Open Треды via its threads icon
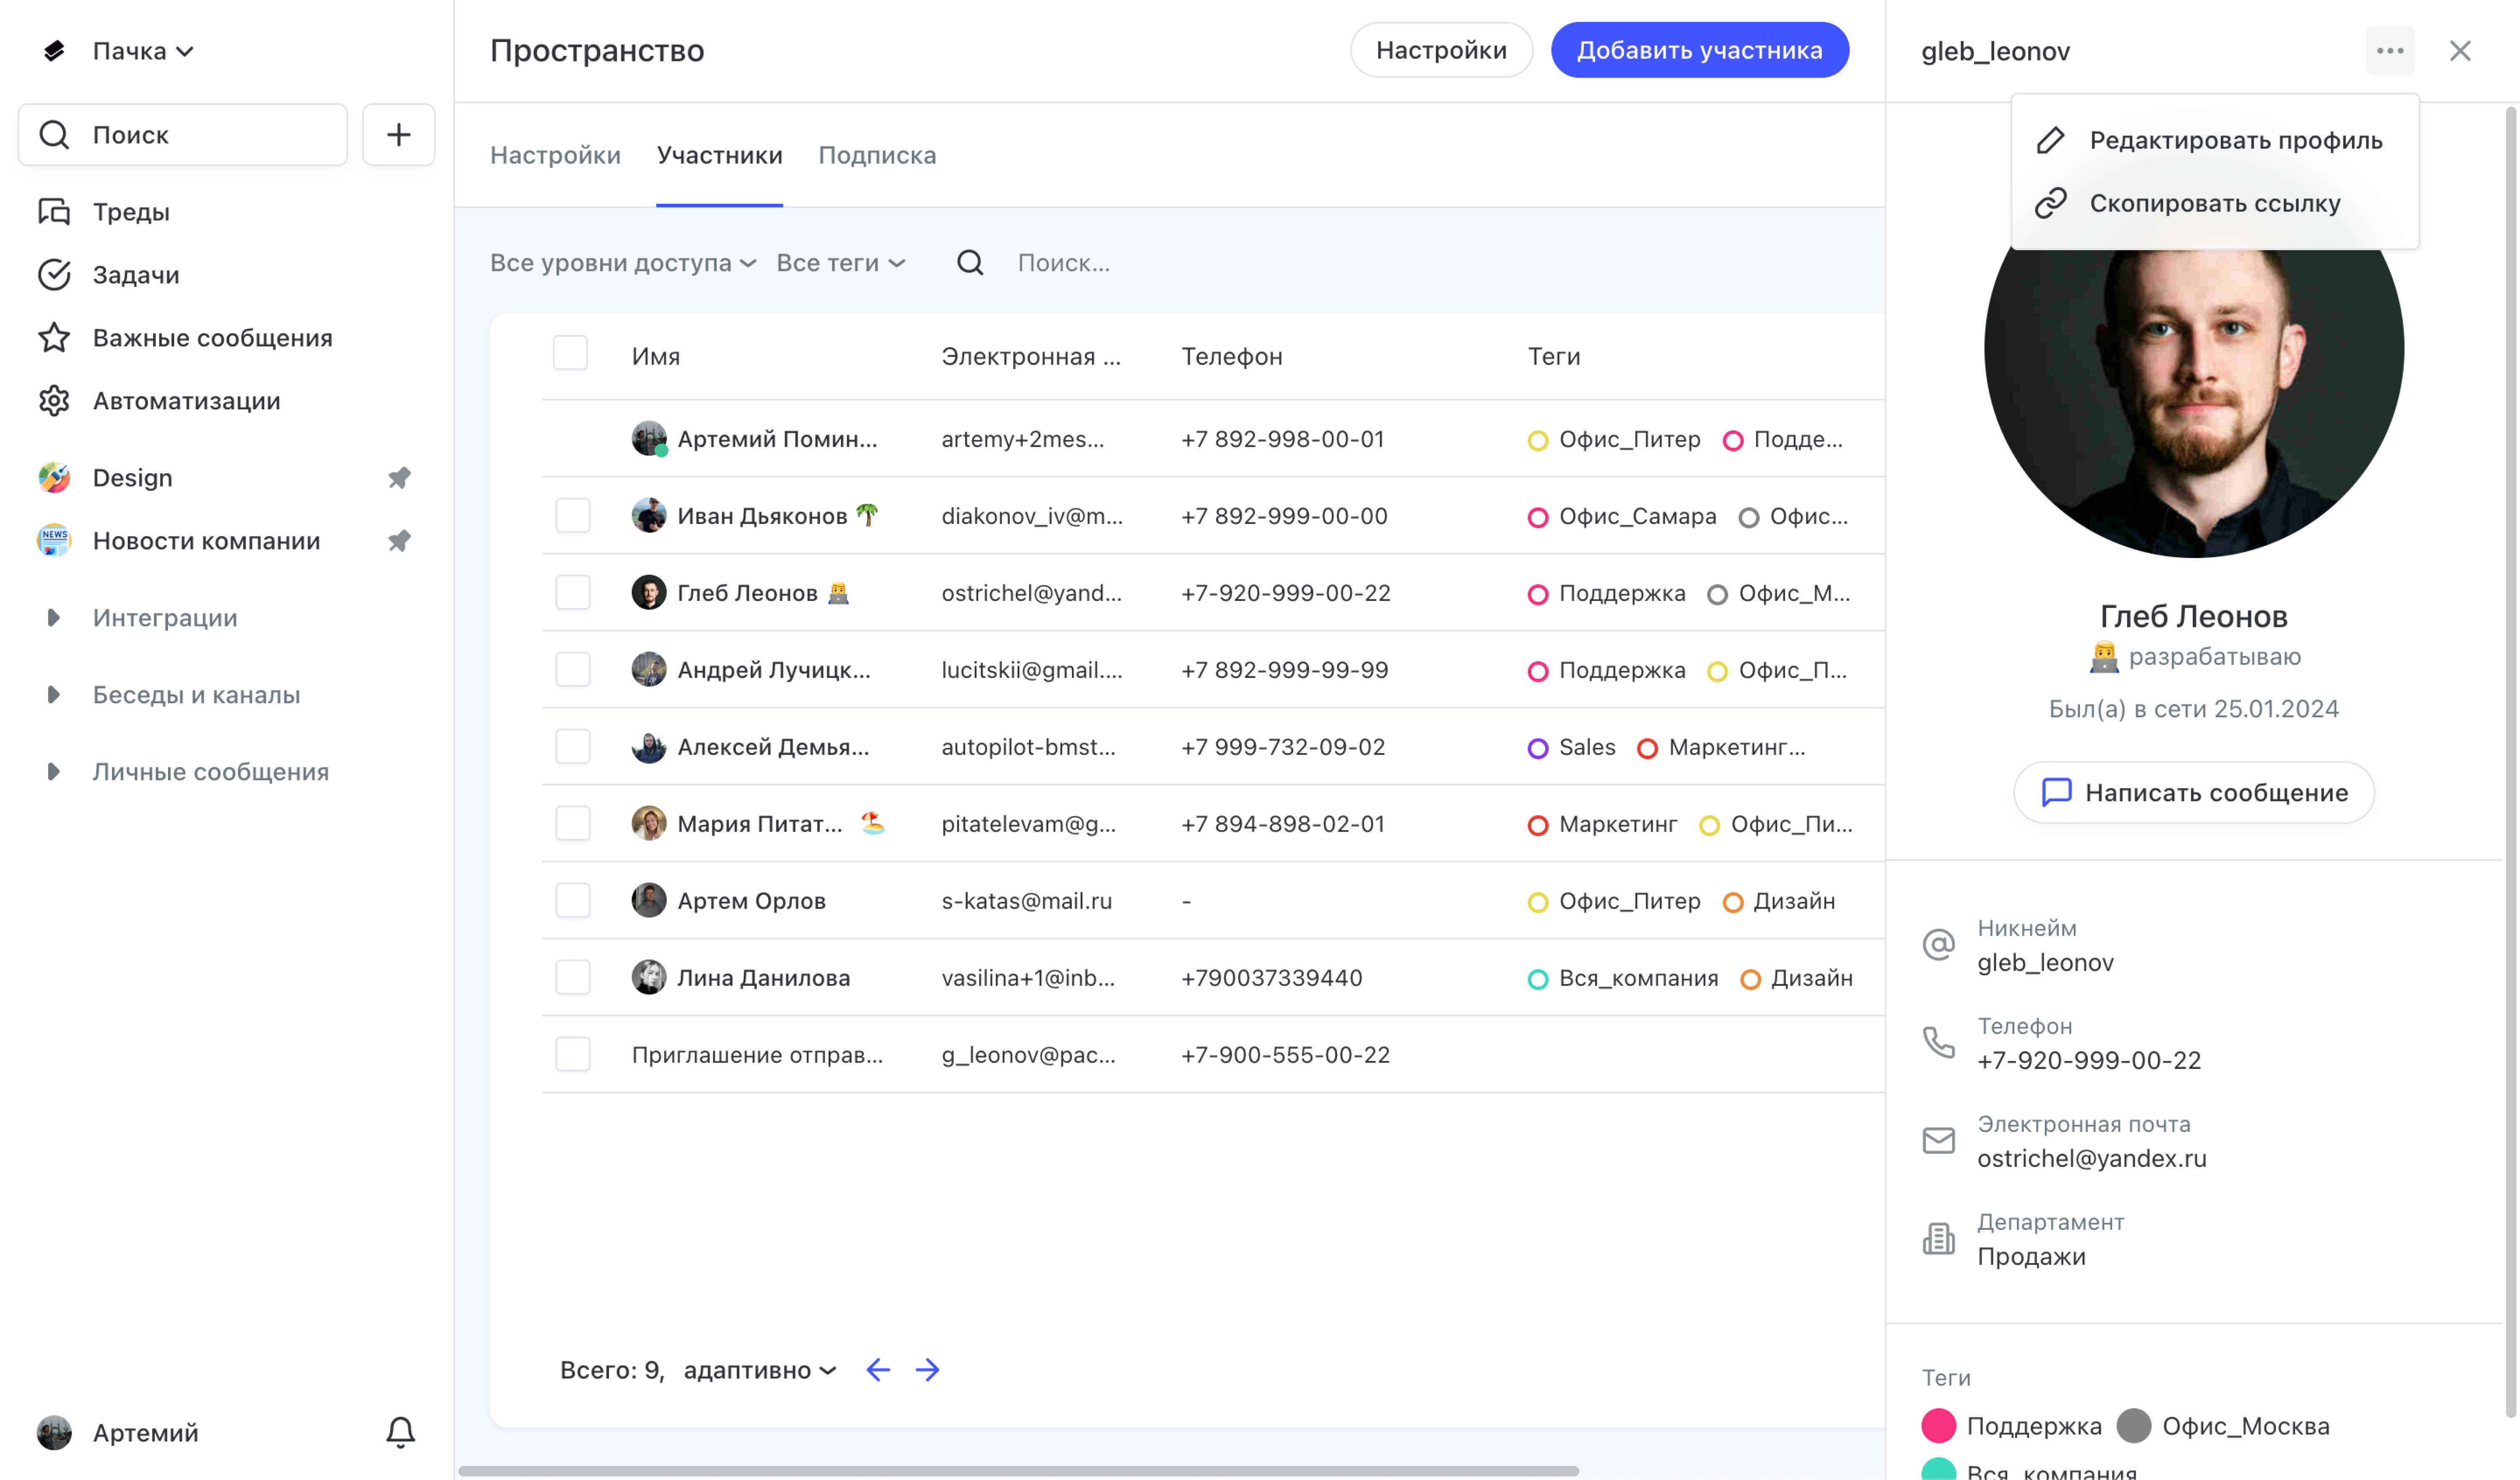This screenshot has height=1480, width=2520. [54, 212]
